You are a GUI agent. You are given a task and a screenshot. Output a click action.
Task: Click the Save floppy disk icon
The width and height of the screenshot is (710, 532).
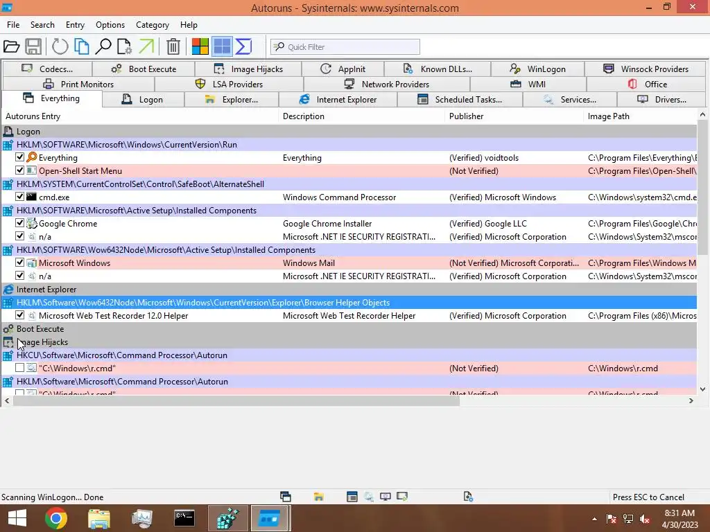33,46
